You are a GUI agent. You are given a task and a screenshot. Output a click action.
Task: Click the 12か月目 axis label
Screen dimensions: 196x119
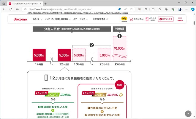(64, 64)
